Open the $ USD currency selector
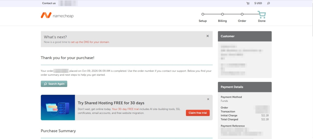The width and height of the screenshot is (313, 139). click(258, 3)
